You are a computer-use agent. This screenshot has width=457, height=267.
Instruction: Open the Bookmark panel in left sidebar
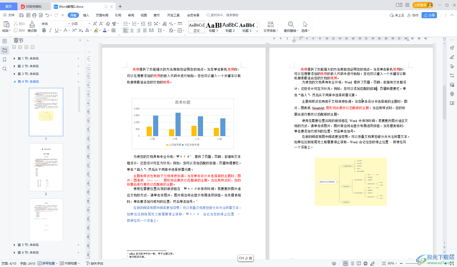(x=5, y=60)
